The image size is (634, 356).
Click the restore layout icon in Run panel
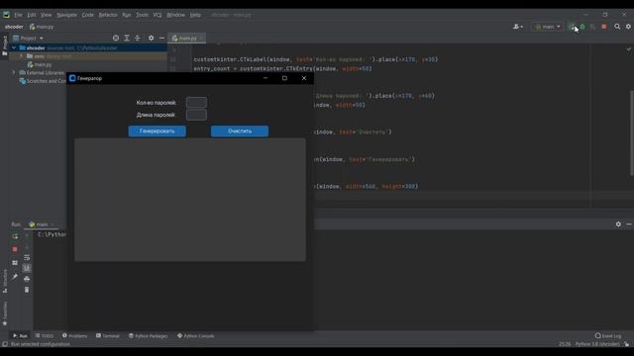point(15,263)
